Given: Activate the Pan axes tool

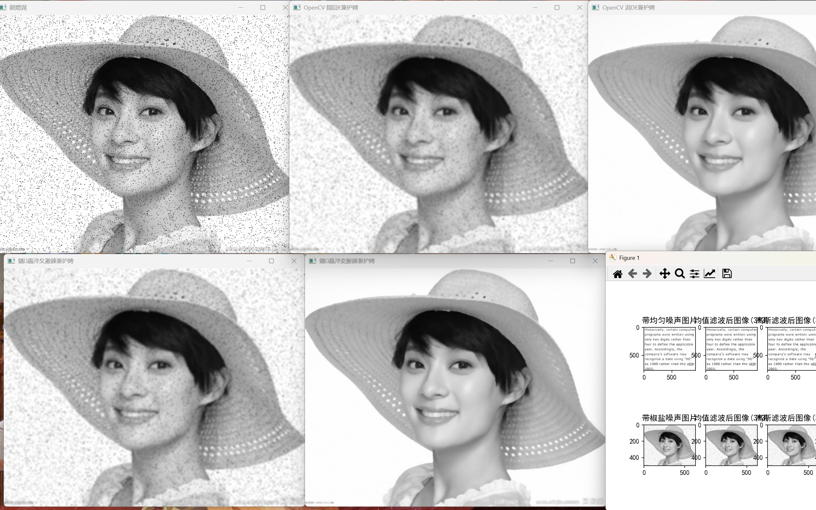Looking at the screenshot, I should 665,273.
